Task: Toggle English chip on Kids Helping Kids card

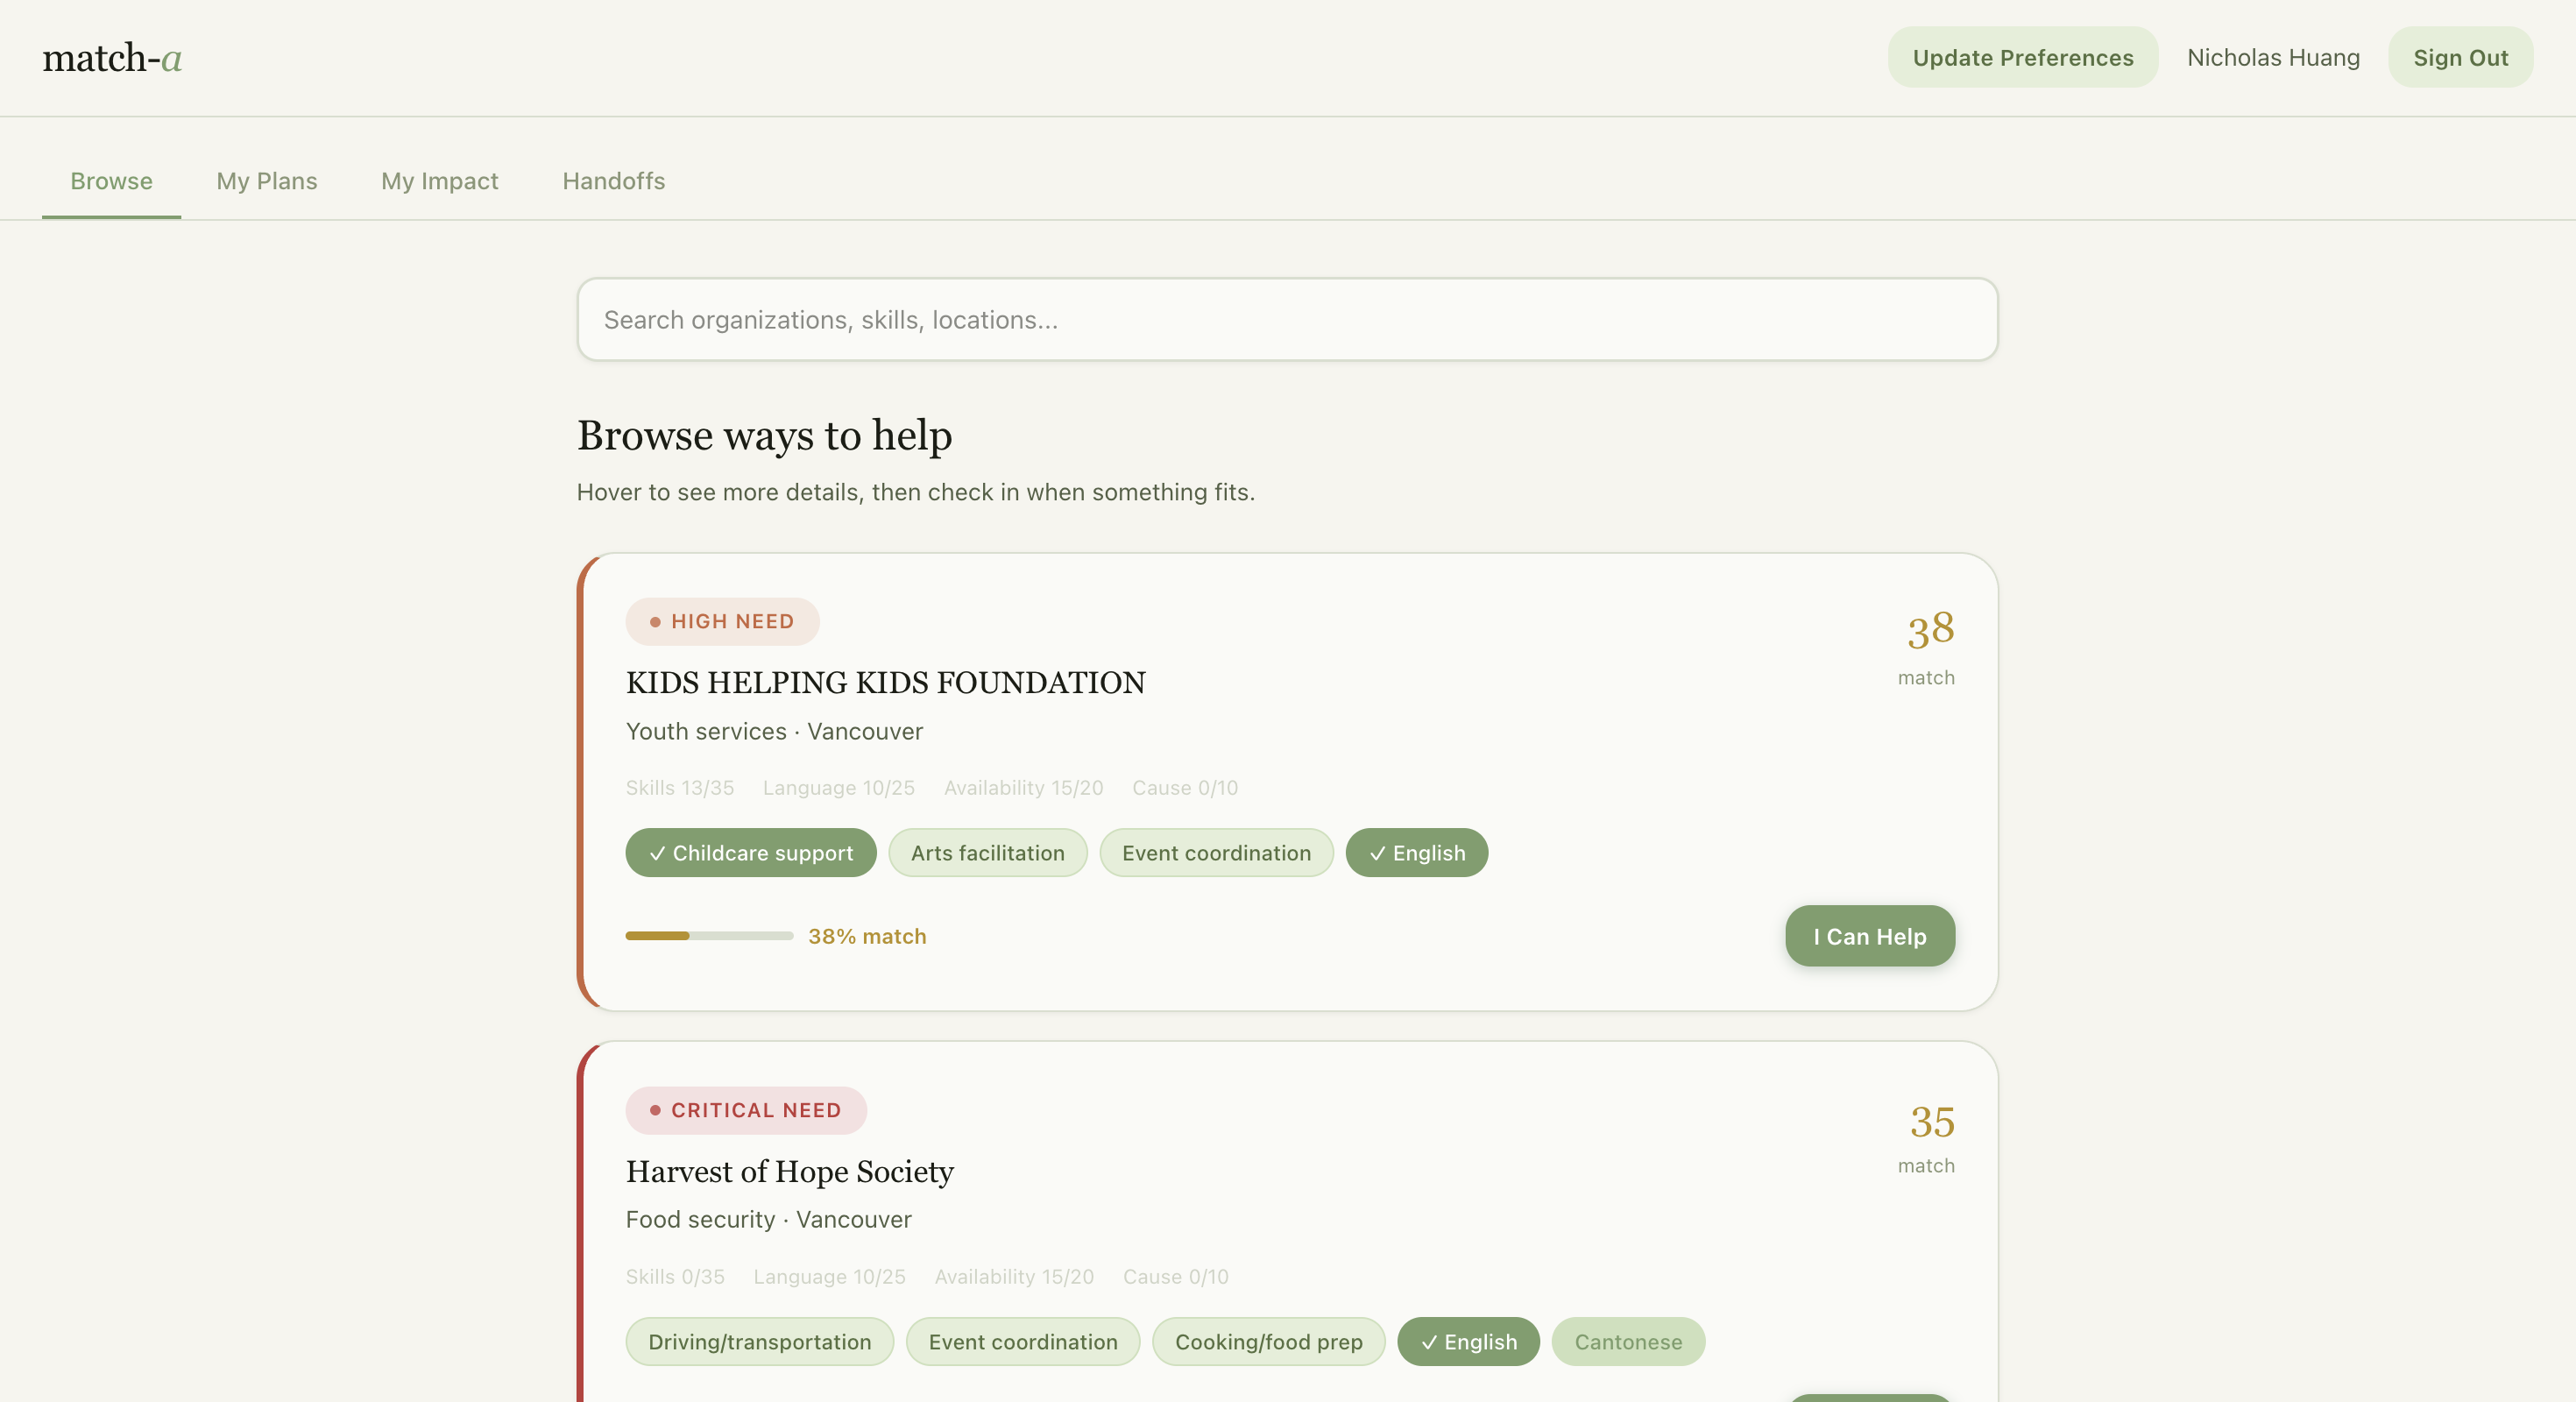Action: point(1416,853)
